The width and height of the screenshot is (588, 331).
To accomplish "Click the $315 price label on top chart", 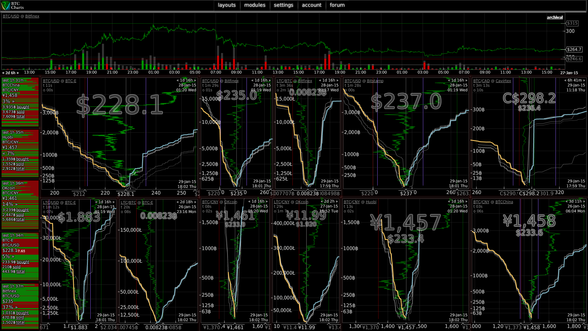I will (572, 23).
